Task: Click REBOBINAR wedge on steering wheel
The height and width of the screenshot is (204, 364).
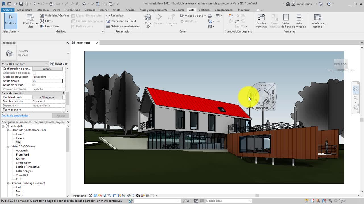Action: click(273, 97)
